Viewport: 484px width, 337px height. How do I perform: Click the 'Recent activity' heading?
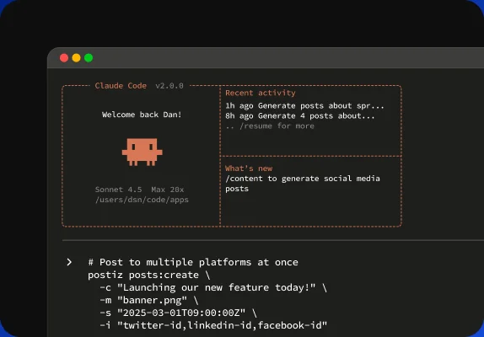point(261,93)
